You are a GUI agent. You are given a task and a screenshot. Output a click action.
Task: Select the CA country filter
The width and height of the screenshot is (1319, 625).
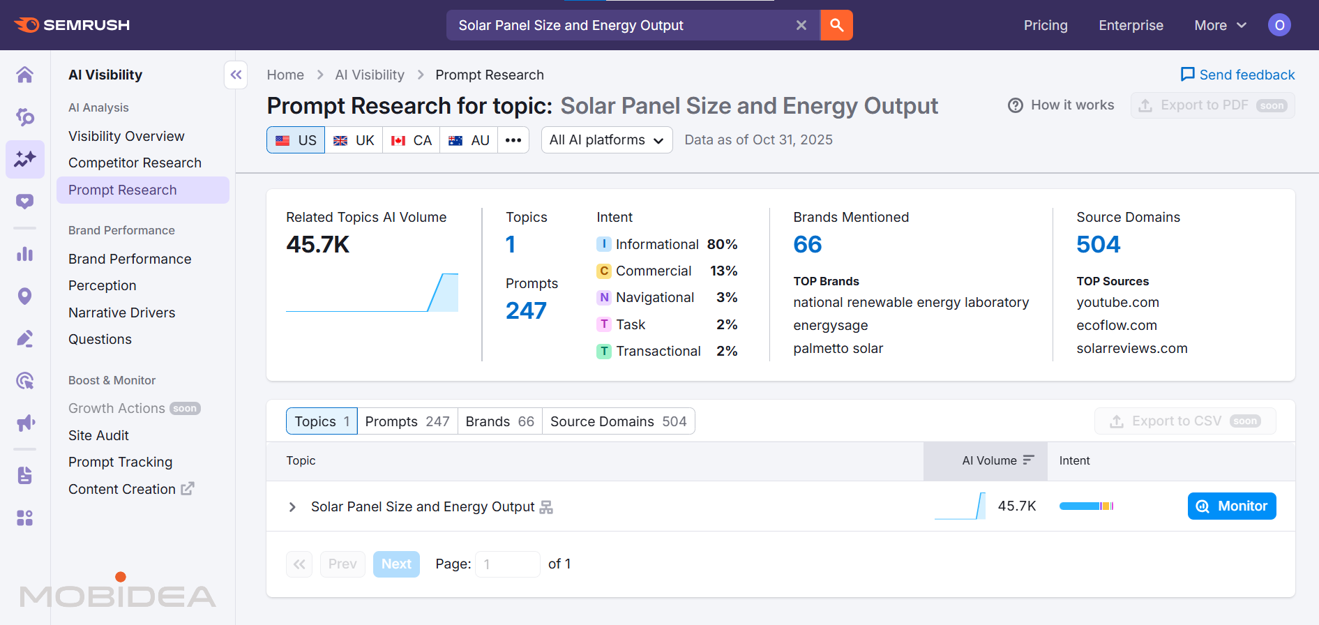411,140
